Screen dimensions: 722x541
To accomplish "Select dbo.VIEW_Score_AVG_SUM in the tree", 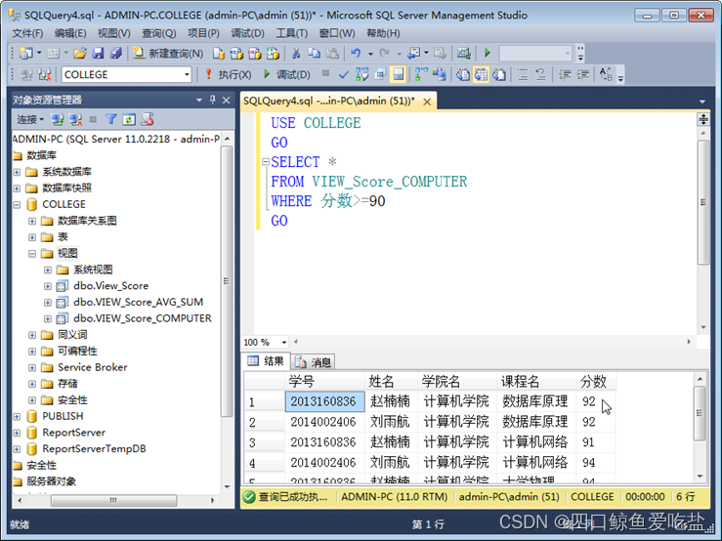I will tap(138, 302).
